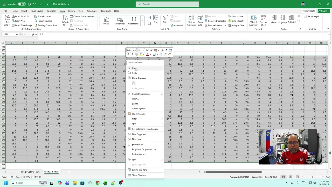332x187 pixels.
Task: Click From Text/CSV button
Action: [20, 16]
